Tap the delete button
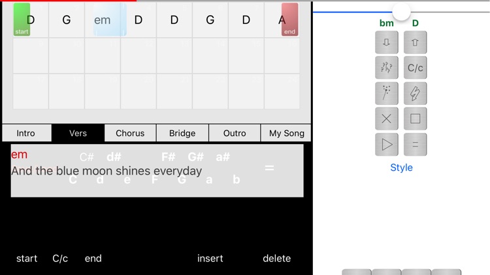 click(x=276, y=258)
